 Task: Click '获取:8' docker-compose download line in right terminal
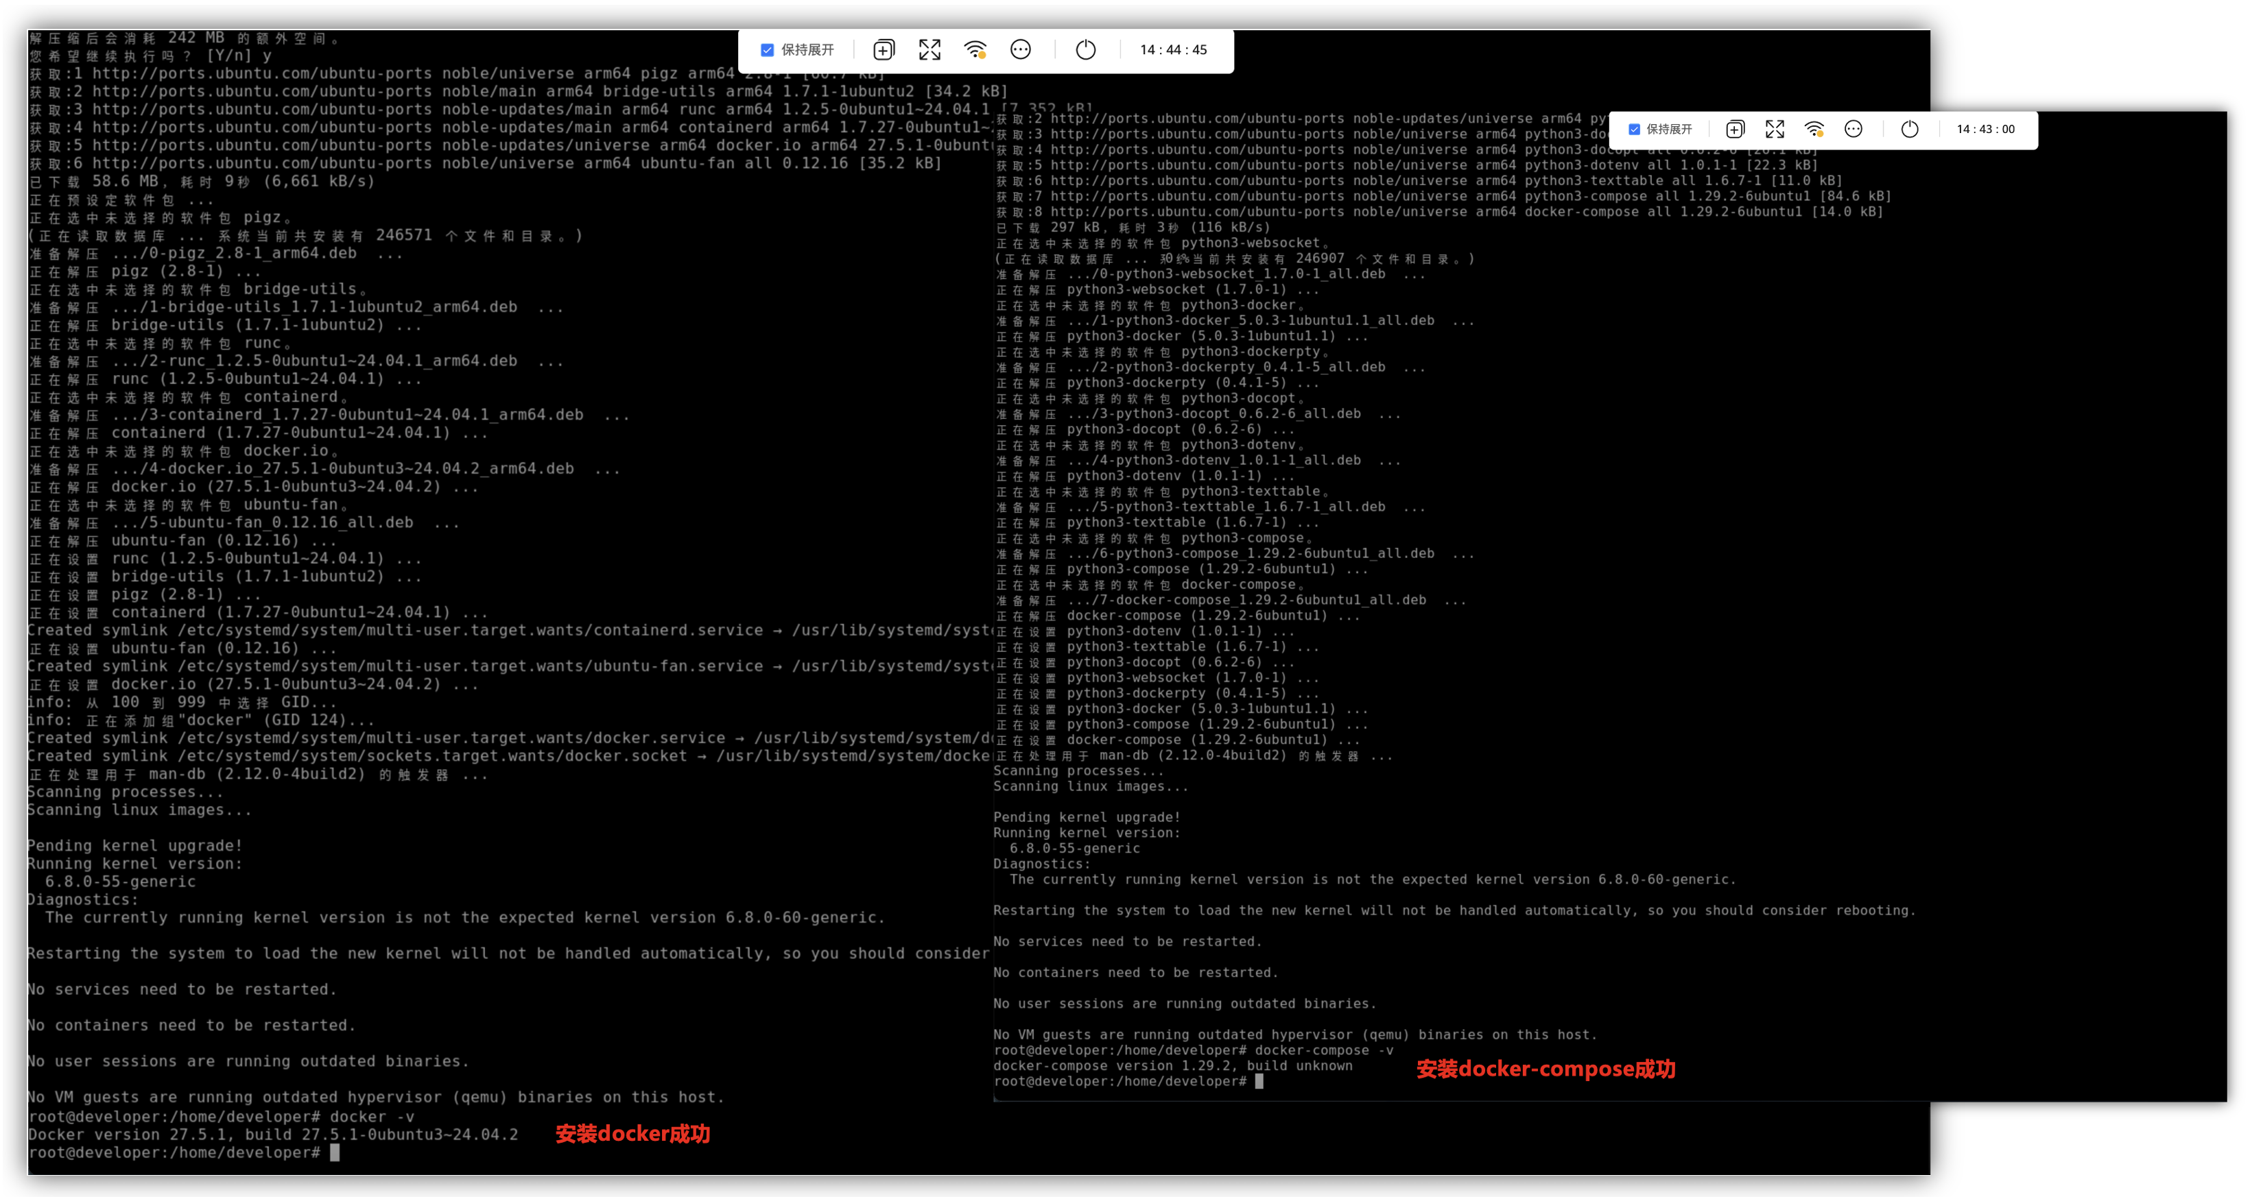1439,212
